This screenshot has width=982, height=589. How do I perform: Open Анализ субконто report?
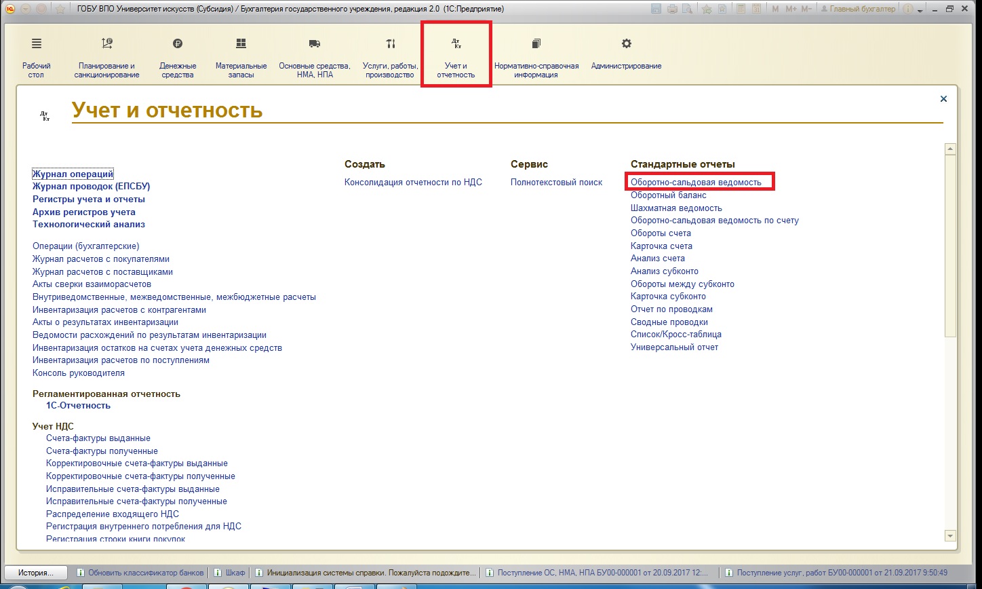[x=665, y=271]
